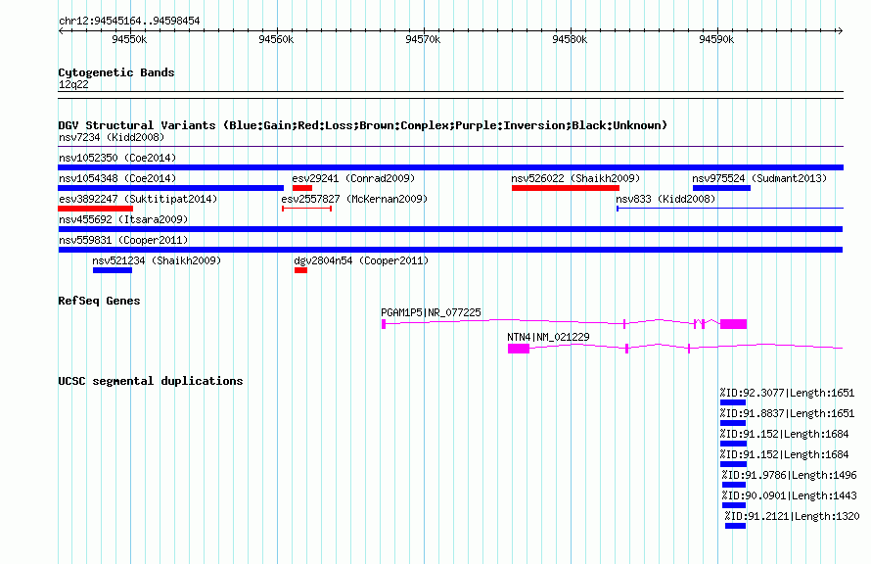Open variant label nsv1054348 (Coe2014)
The height and width of the screenshot is (564, 871).
[117, 178]
